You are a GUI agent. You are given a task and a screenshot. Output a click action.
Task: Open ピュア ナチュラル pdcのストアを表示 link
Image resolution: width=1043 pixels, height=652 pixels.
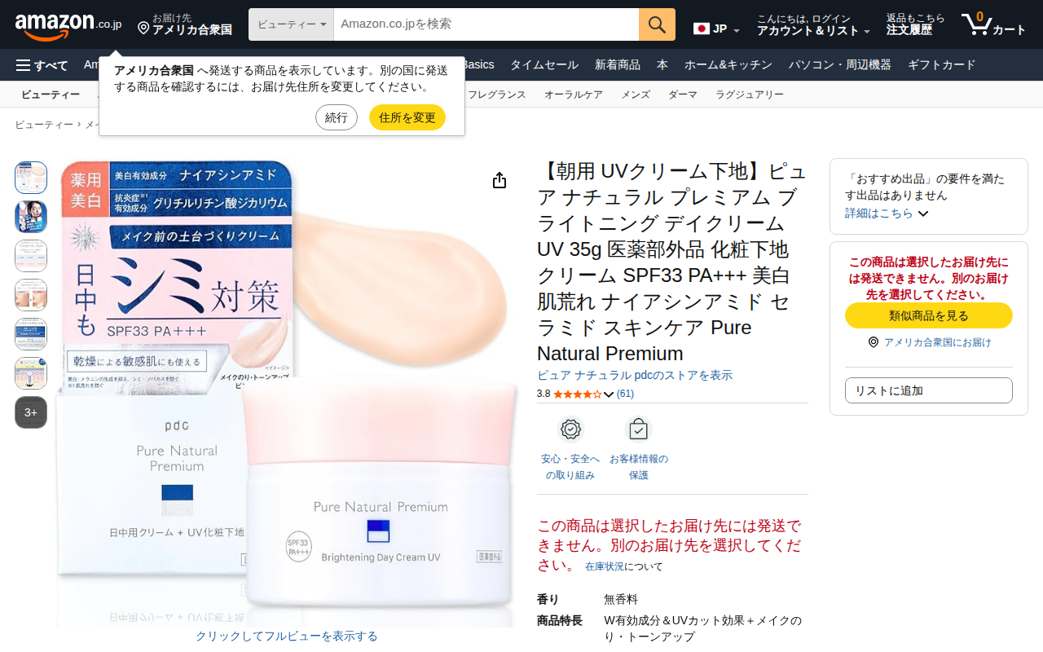pos(635,375)
